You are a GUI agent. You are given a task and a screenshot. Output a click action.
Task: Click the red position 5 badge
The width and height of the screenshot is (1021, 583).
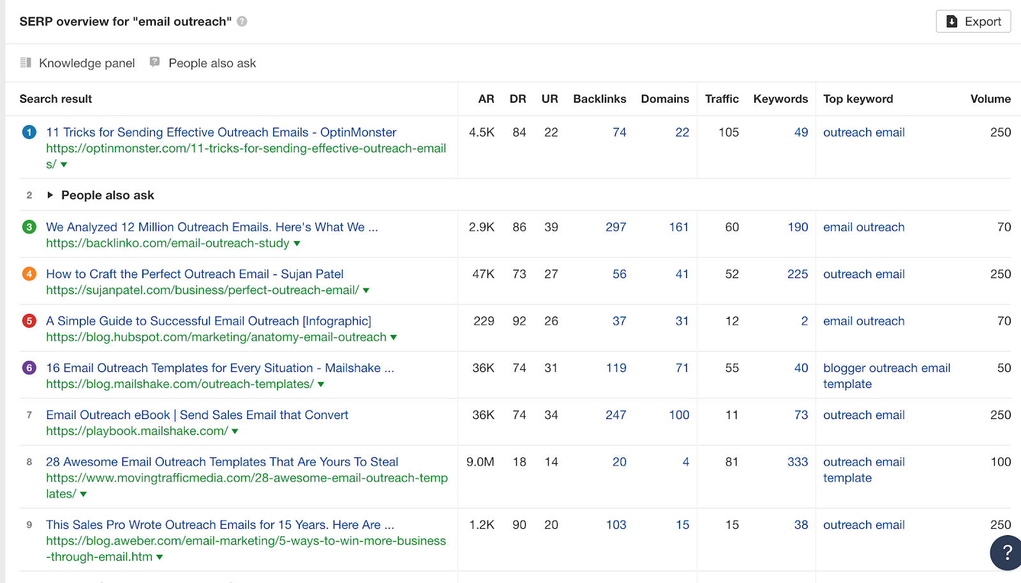[x=29, y=321]
